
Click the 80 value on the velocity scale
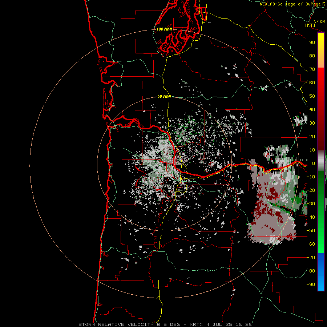[312, 56]
